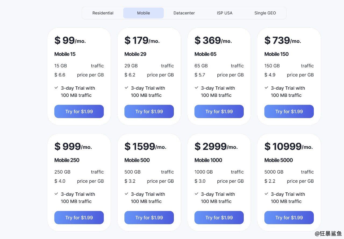Click the checkmark icon in Mobile 1000 card
The width and height of the screenshot is (344, 239).
coord(196,194)
